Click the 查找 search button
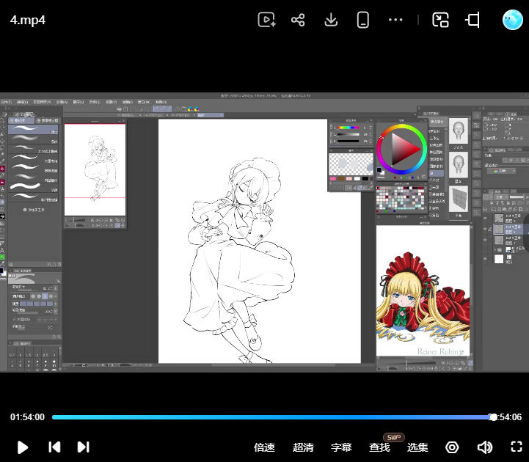Image resolution: width=529 pixels, height=462 pixels. click(x=379, y=447)
